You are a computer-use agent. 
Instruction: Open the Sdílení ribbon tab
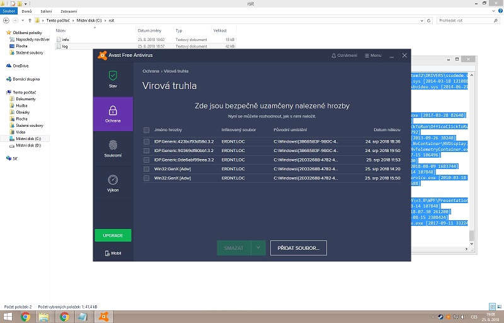46,11
